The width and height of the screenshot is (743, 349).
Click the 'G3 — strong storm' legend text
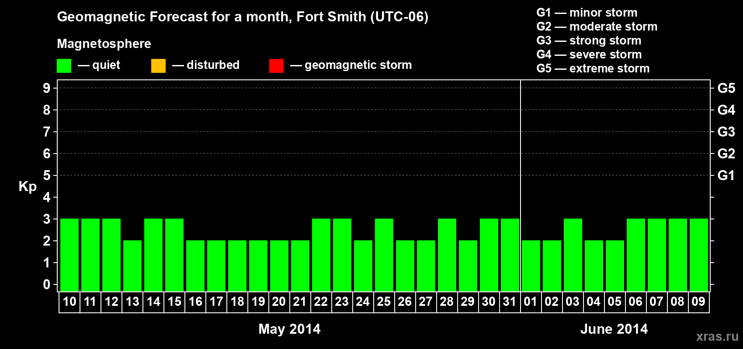(x=589, y=41)
